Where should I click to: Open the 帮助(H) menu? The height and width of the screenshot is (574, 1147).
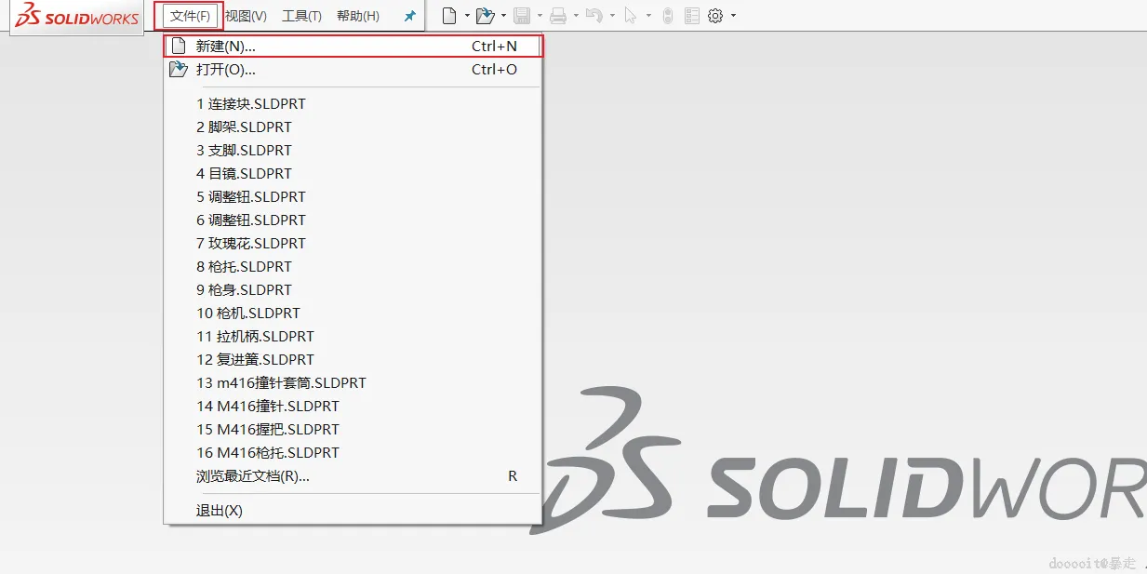(358, 16)
